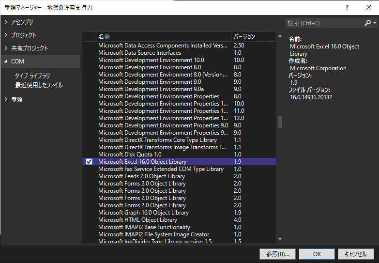Confirm with the OK button
Image resolution: width=379 pixels, height=263 pixels.
[x=317, y=254]
